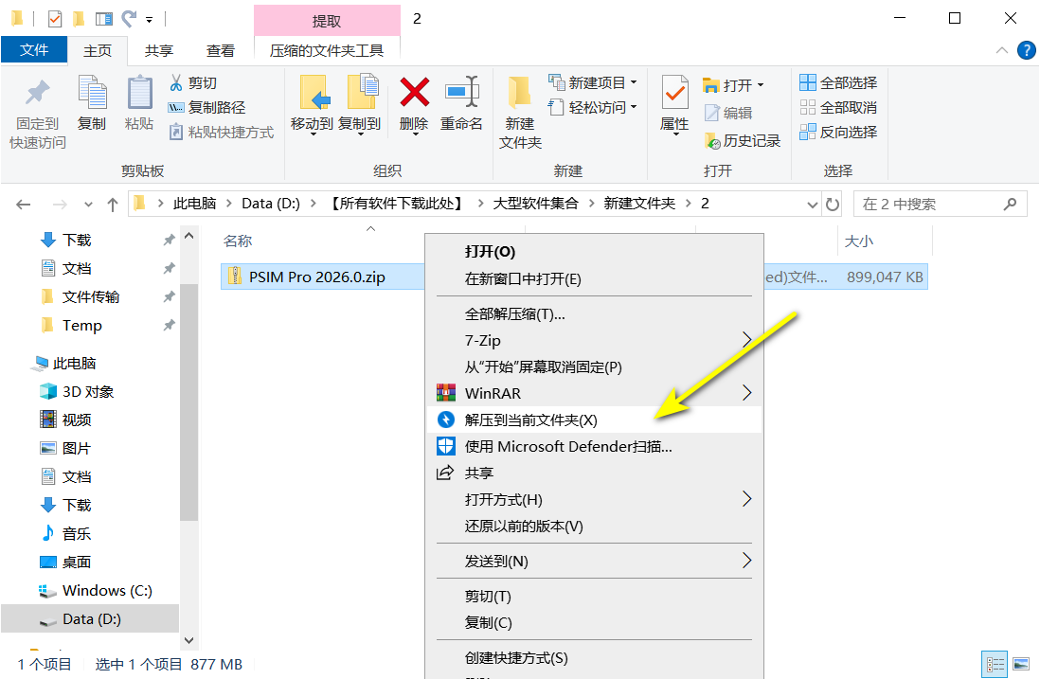Click 新建文件夹 in the breadcrumb
Screen dimensions: 1040x679
pos(639,204)
